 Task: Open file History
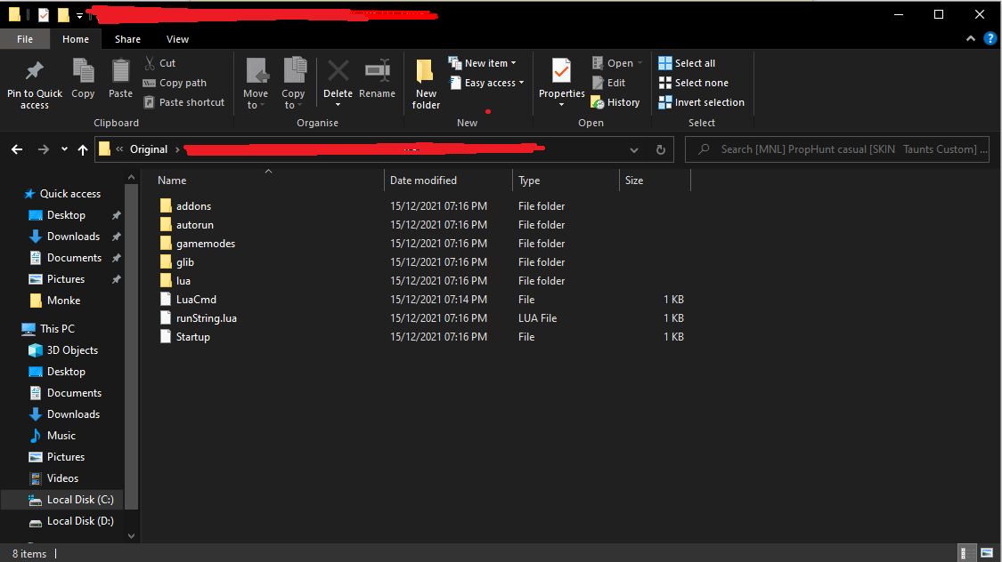(615, 102)
